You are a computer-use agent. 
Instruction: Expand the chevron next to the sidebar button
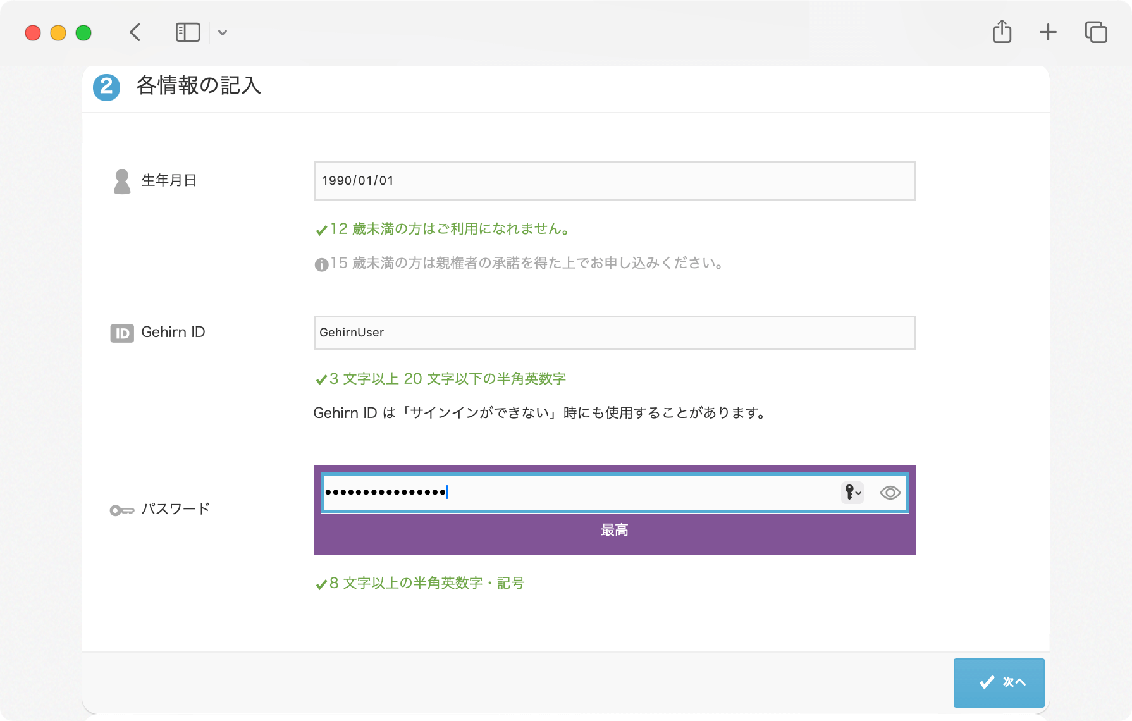222,32
